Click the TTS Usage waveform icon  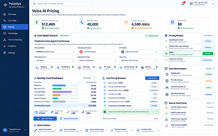pos(100,68)
